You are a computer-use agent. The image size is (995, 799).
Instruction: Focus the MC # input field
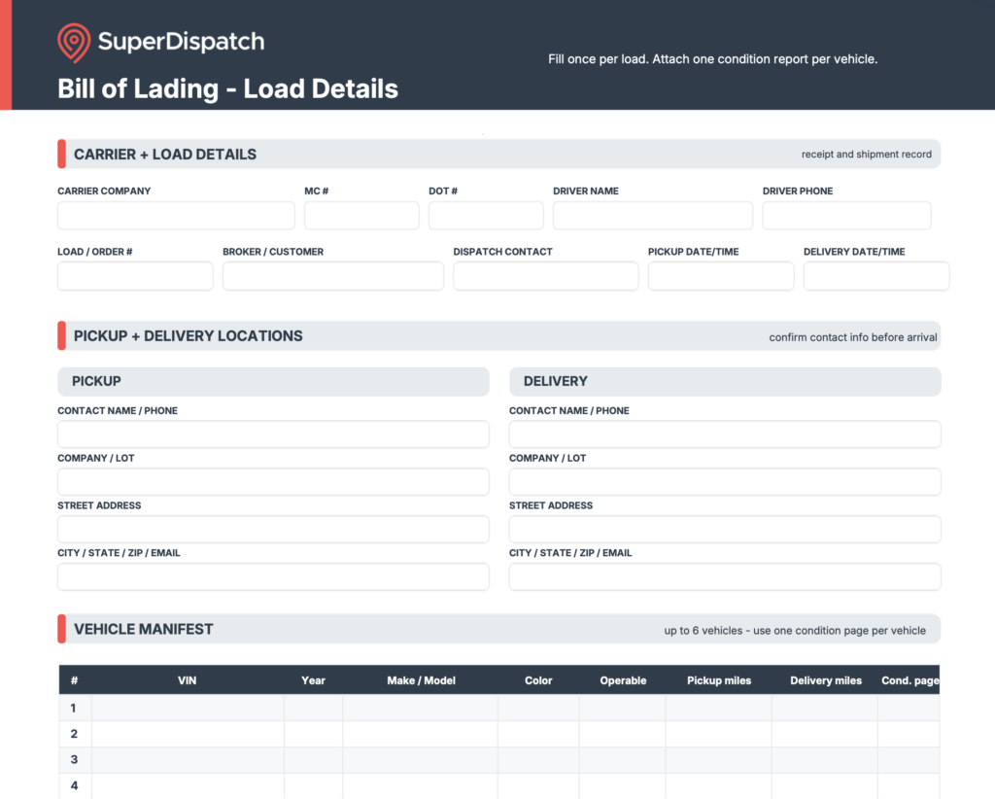(361, 216)
